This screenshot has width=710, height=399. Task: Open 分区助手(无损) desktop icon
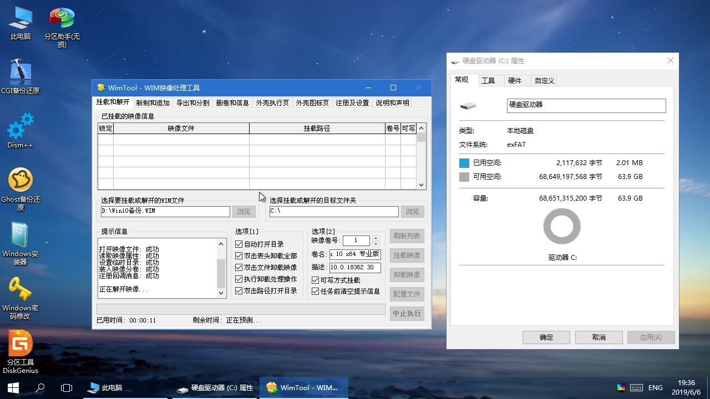(62, 28)
